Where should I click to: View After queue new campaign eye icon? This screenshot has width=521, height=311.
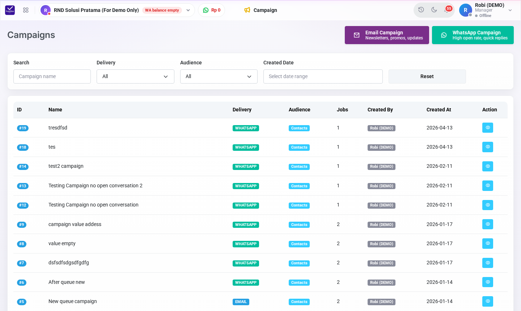pyautogui.click(x=488, y=282)
